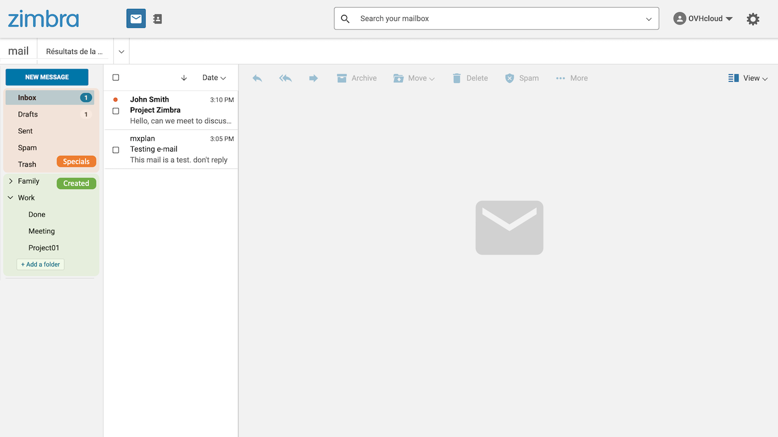Open the Meeting subfolder

point(42,231)
